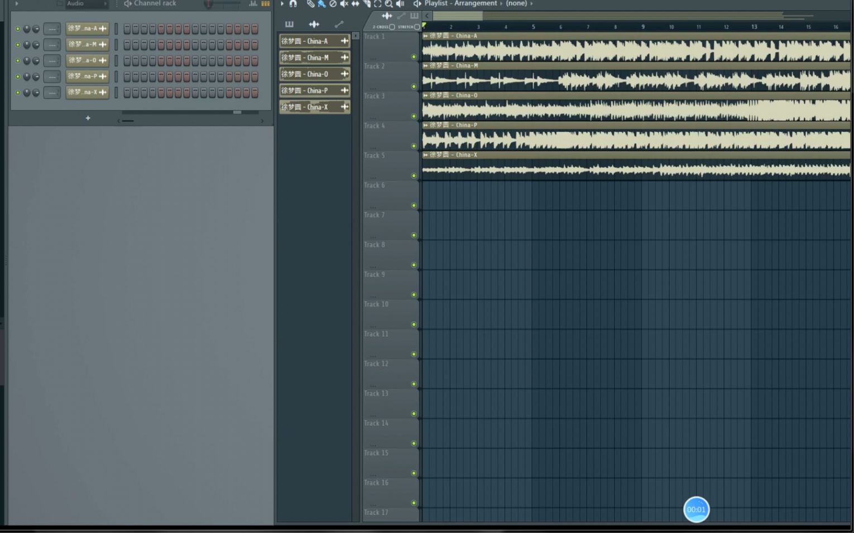This screenshot has width=854, height=533.
Task: Select China-A clip in picker list
Action: (315, 41)
